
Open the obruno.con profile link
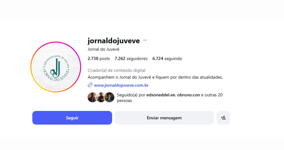point(188,95)
